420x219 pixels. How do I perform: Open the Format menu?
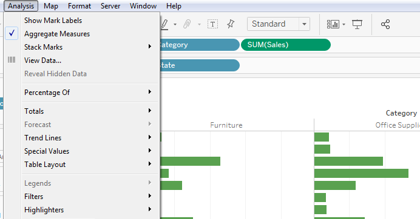pos(80,6)
